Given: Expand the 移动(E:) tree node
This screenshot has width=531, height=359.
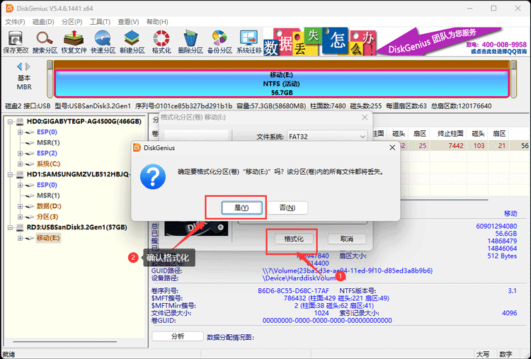Looking at the screenshot, I should (20, 238).
